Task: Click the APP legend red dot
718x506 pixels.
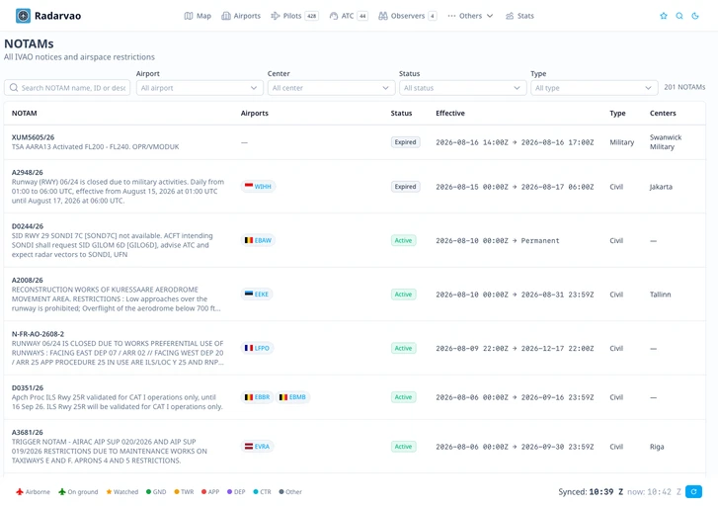Action: [203, 492]
